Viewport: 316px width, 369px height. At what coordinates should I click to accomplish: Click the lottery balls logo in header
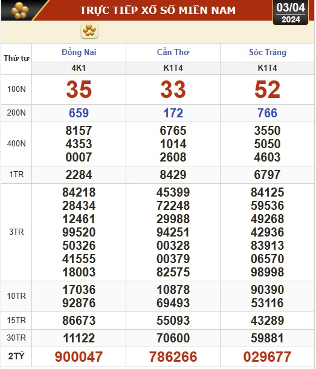(x=20, y=10)
